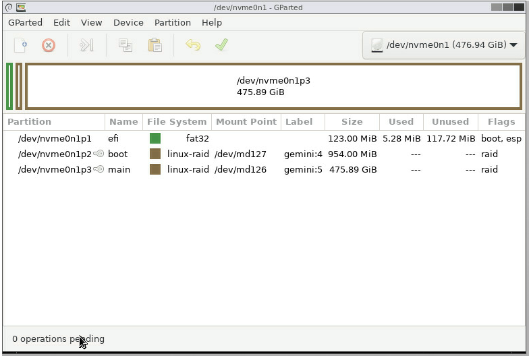529x356 pixels.
Task: Click the key lock icon beside /dev/nvme0n1p3
Action: pyautogui.click(x=99, y=169)
